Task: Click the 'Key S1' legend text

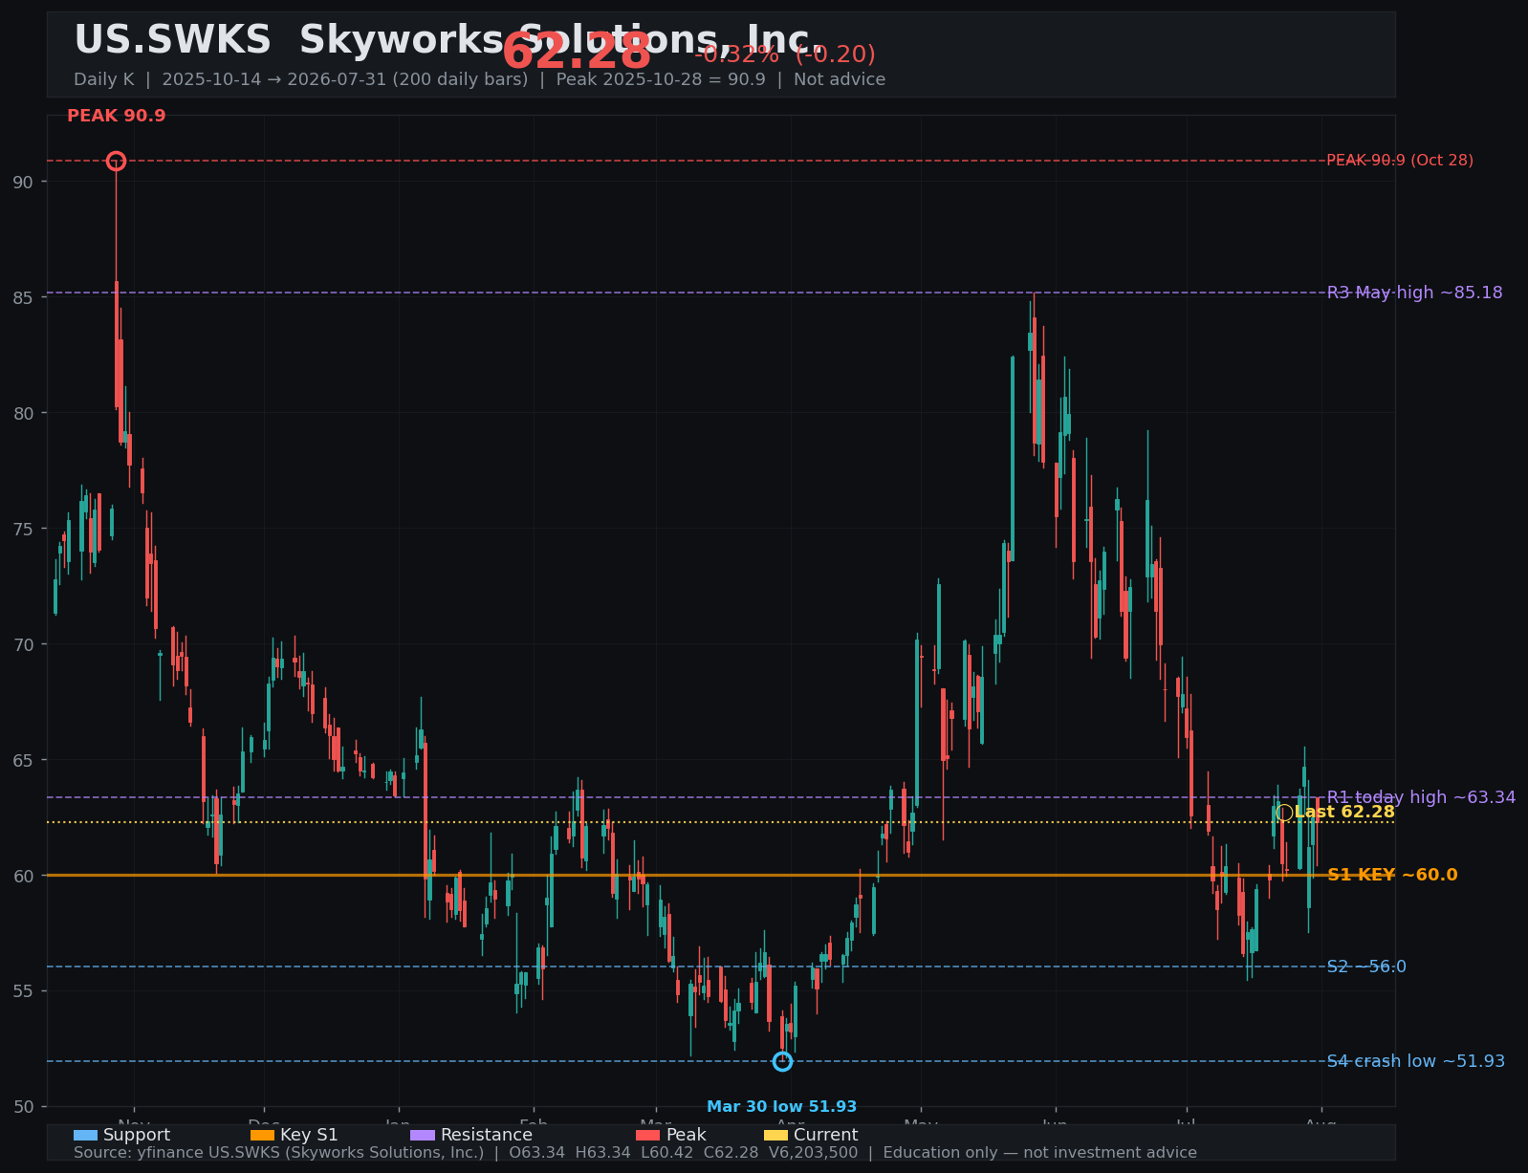Action: pyautogui.click(x=309, y=1136)
